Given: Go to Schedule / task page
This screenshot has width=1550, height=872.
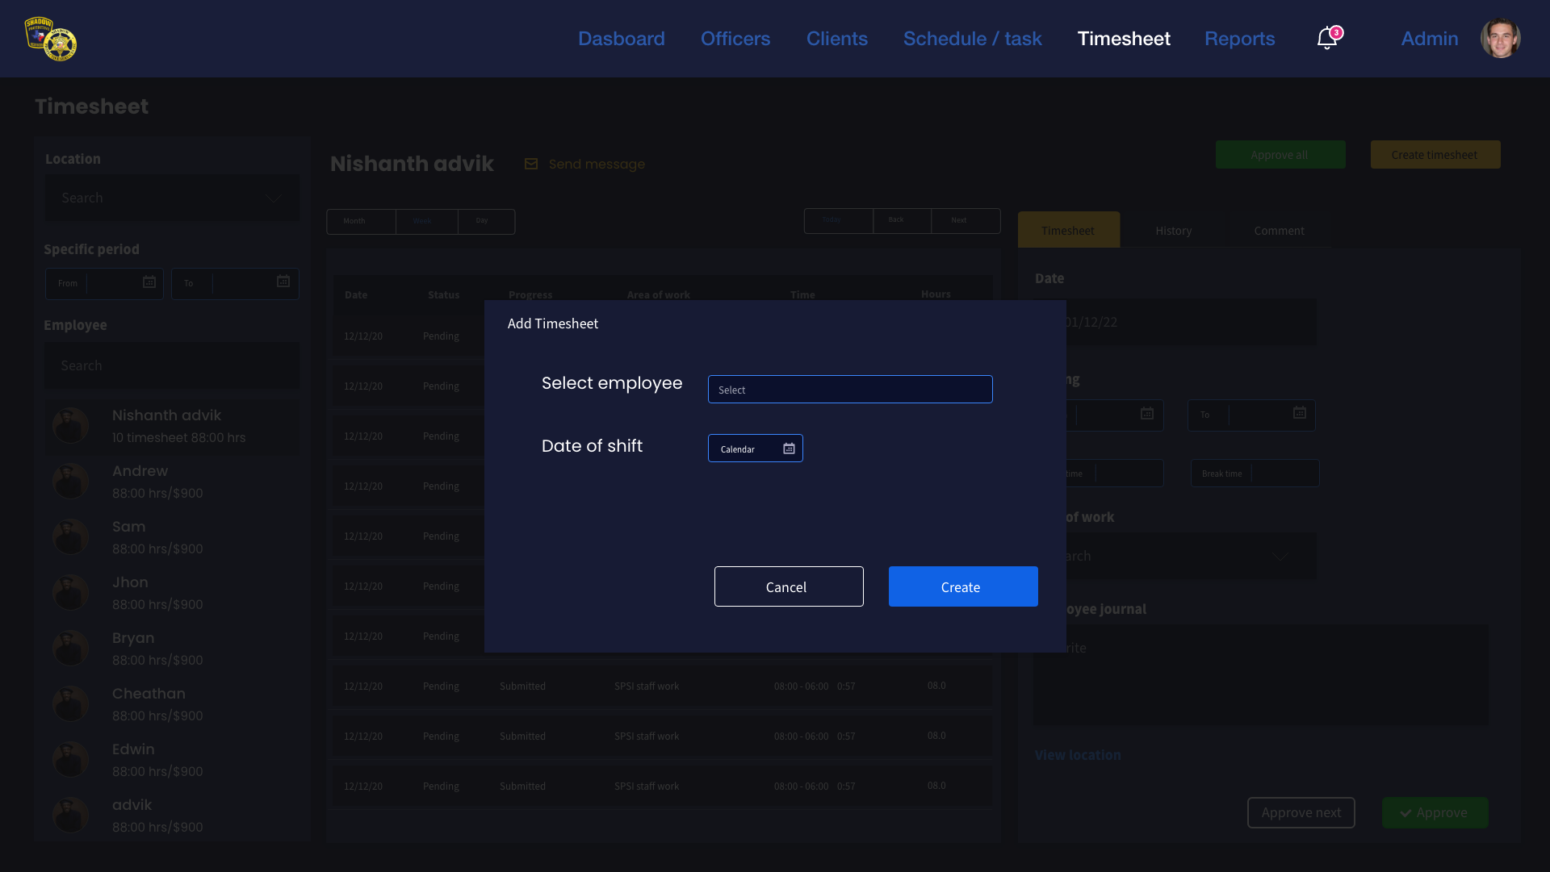Looking at the screenshot, I should [x=972, y=39].
